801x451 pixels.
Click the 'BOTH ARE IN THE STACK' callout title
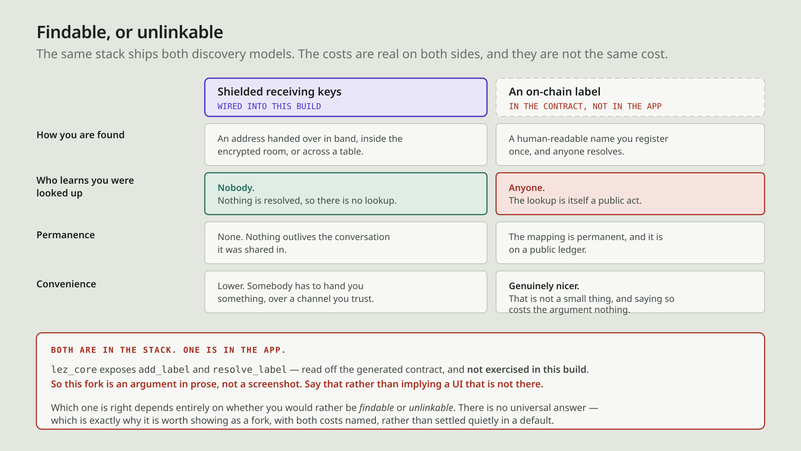point(168,350)
